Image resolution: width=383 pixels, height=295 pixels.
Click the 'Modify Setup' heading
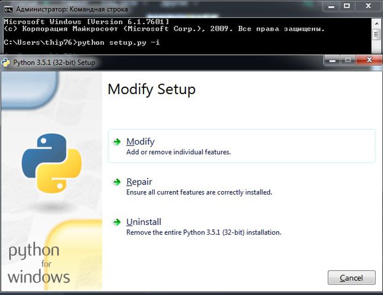[x=151, y=89]
